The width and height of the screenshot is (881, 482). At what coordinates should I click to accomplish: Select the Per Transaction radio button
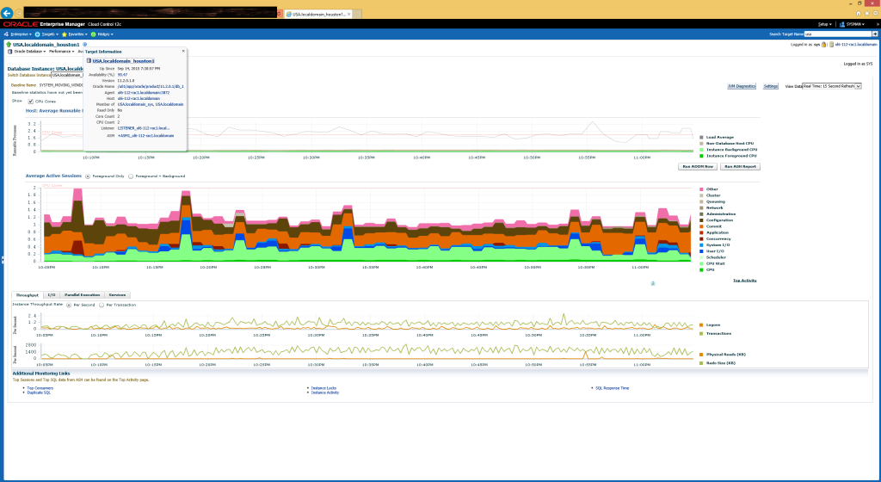101,305
